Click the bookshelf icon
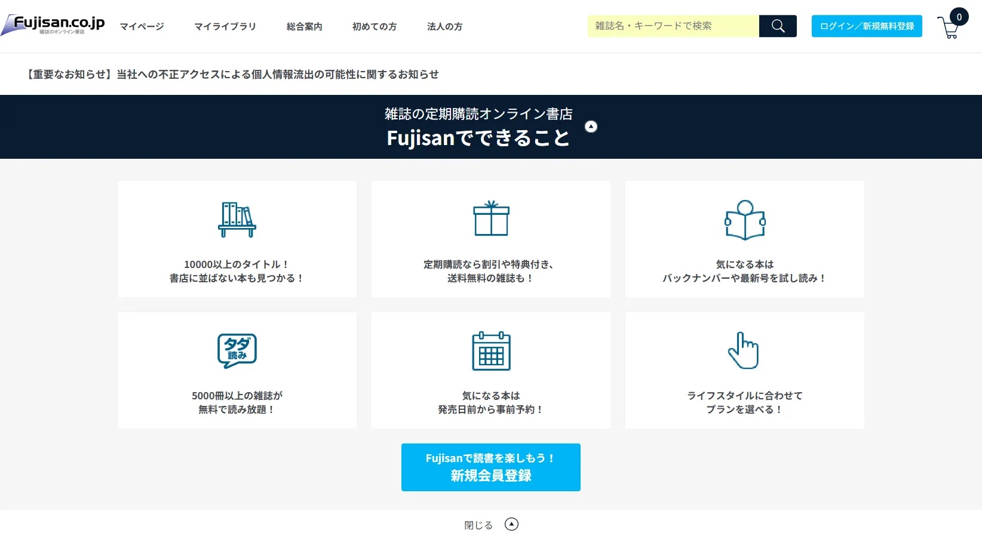 point(237,219)
